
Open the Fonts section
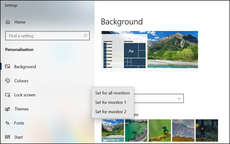(19, 123)
